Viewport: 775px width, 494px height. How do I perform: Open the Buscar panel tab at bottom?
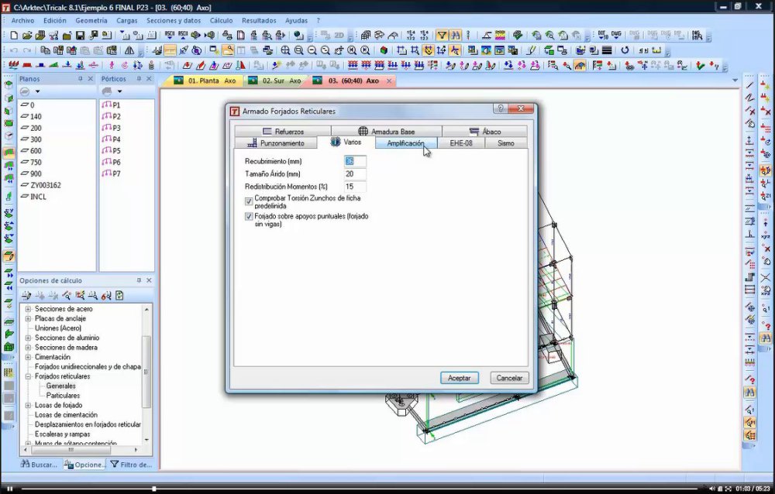(39, 465)
